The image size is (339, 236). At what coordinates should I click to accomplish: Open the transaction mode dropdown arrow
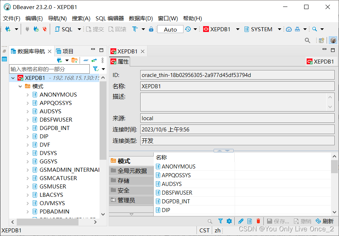click(143, 29)
